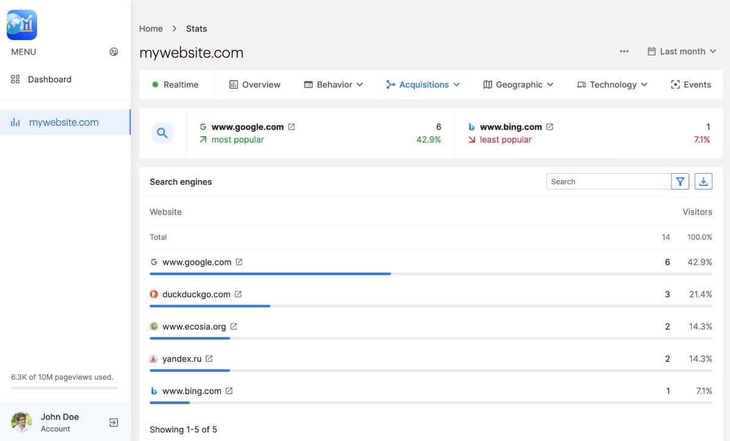Screen dimensions: 730x441
Task: Open external link icon for duckduckgo.com
Action: [238, 294]
